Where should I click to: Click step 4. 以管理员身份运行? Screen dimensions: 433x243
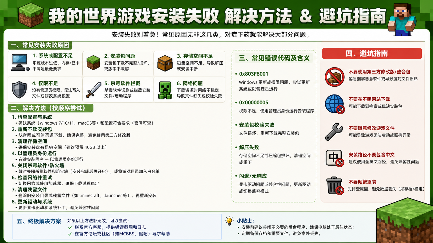point(34,153)
